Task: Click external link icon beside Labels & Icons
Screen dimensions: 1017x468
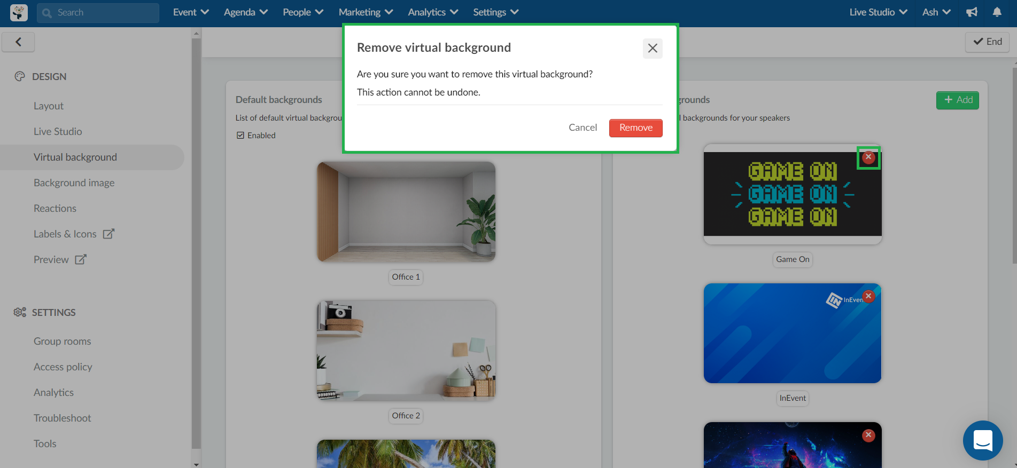Action: coord(108,234)
